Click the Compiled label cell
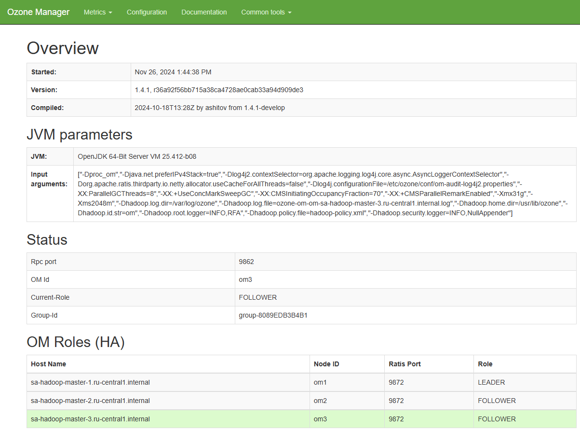580x431 pixels. click(x=79, y=108)
